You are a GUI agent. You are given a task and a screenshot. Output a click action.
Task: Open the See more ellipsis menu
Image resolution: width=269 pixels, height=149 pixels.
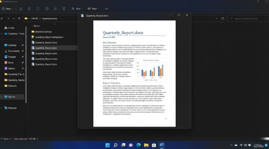[107, 9]
